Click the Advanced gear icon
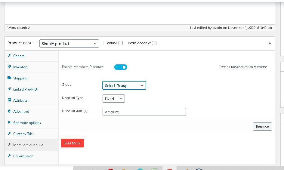The image size is (284, 170). coord(9,111)
